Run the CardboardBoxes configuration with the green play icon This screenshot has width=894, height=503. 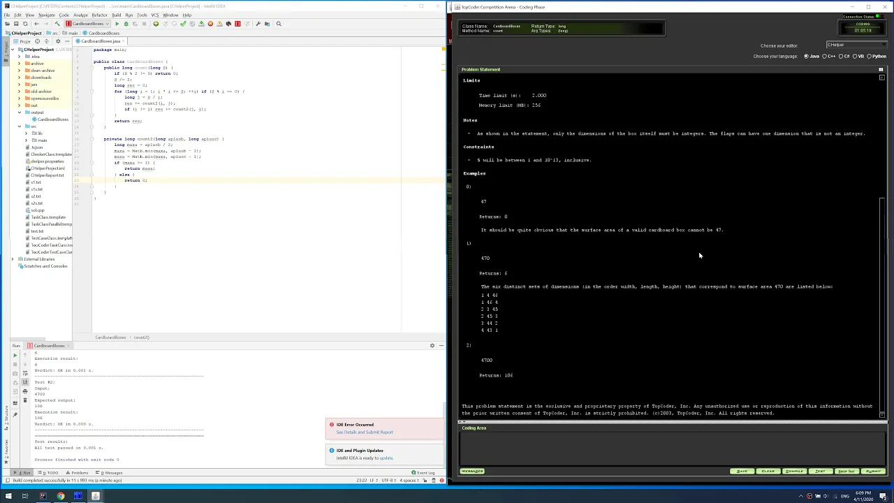pyautogui.click(x=117, y=24)
